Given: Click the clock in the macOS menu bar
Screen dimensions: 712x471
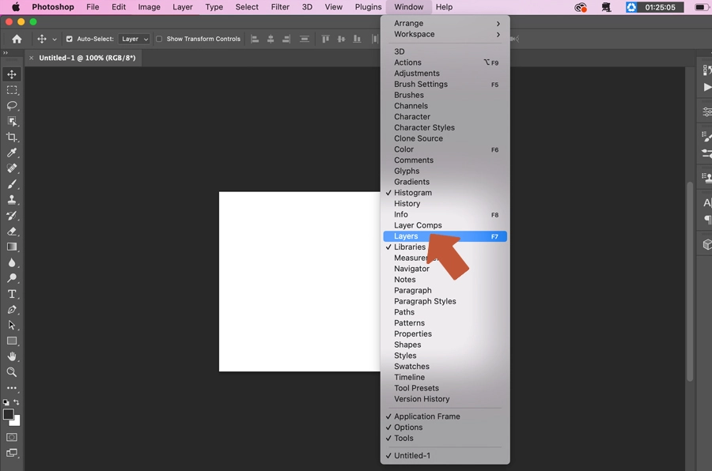Looking at the screenshot, I should (661, 7).
